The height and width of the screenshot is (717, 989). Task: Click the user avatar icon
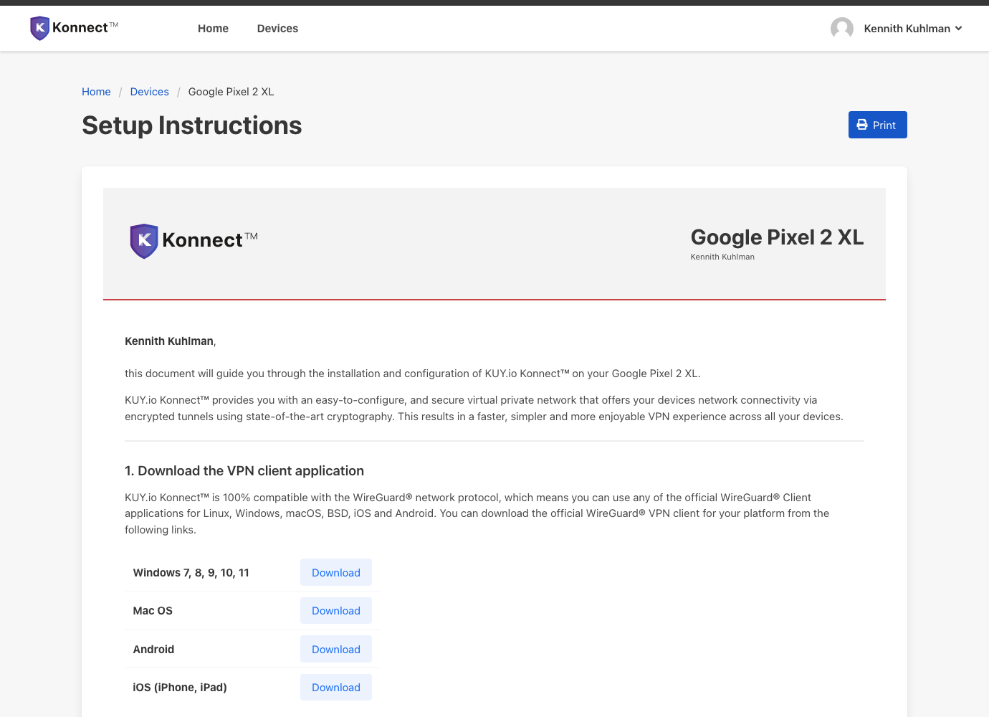tap(842, 29)
